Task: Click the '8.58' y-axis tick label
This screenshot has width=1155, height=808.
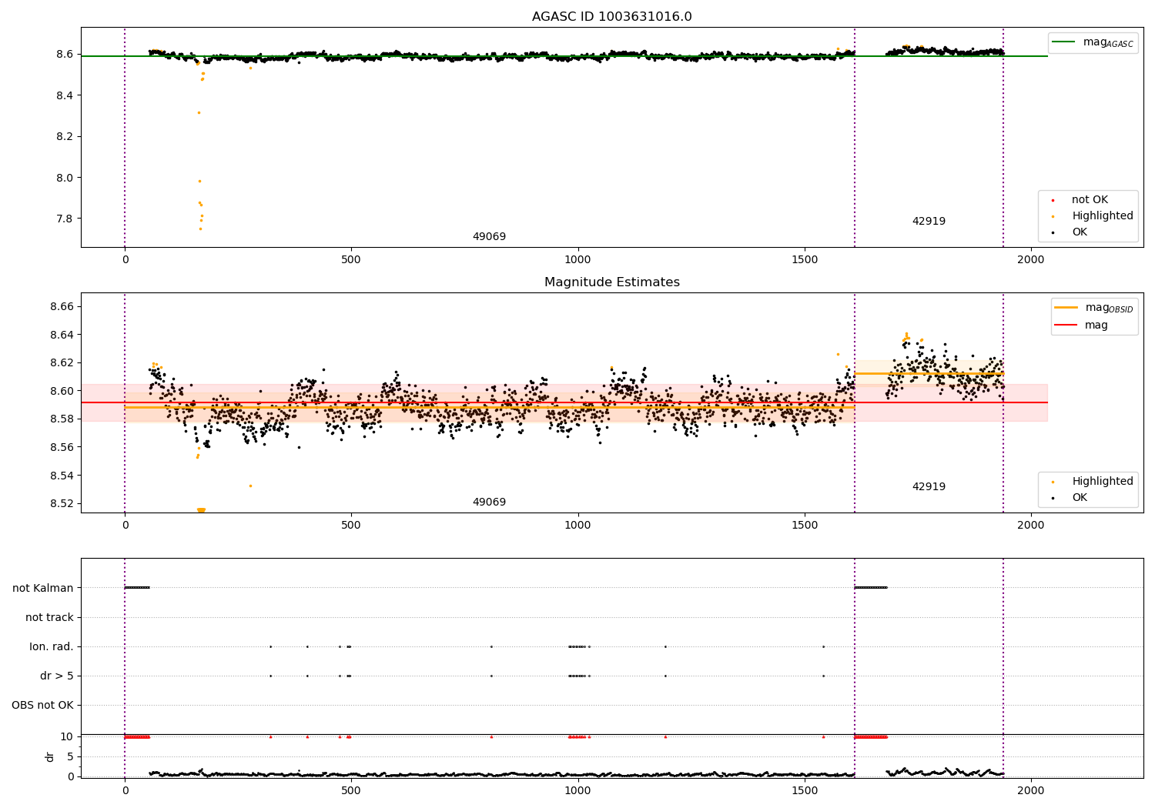Action: point(62,419)
